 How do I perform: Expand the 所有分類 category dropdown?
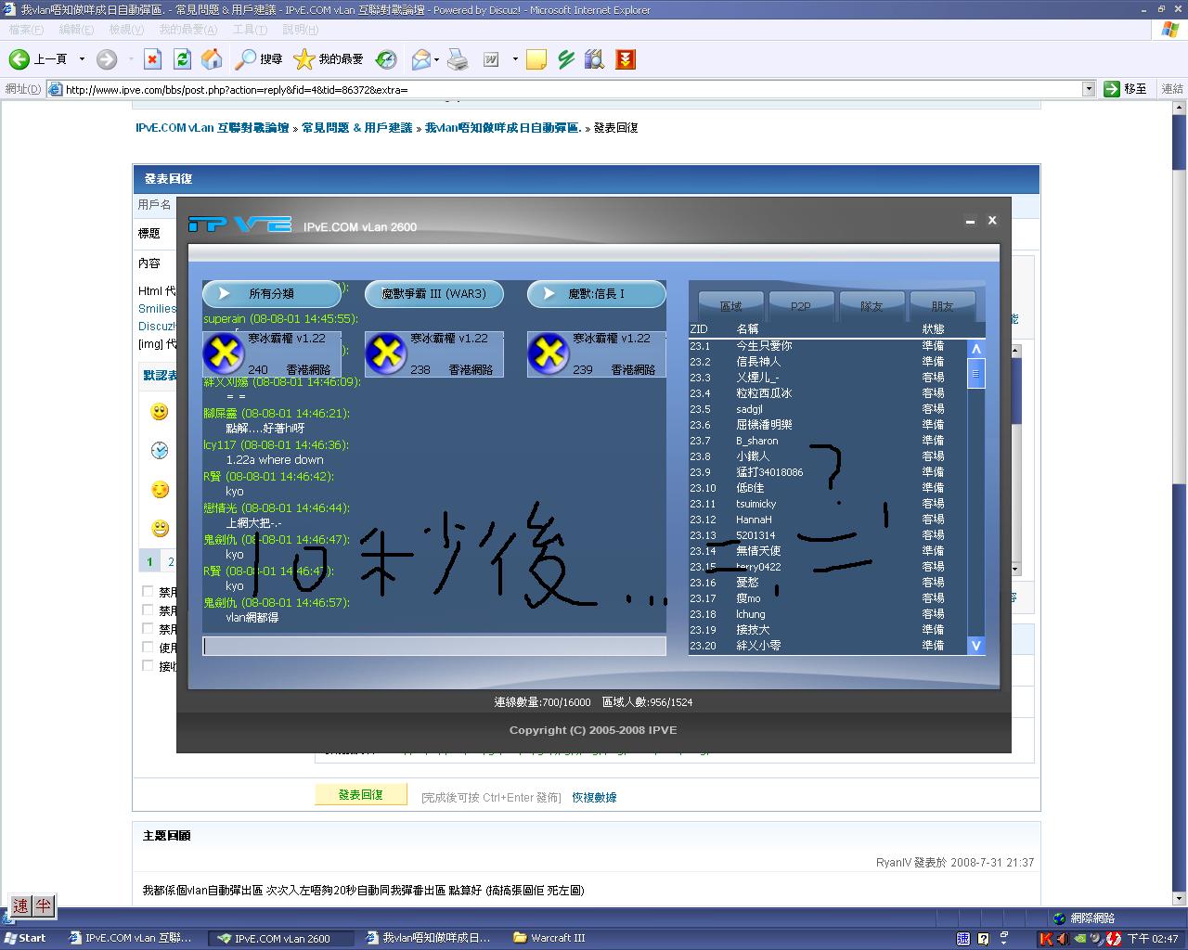click(x=272, y=294)
